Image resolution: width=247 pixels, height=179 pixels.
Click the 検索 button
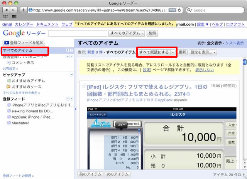tap(152, 33)
